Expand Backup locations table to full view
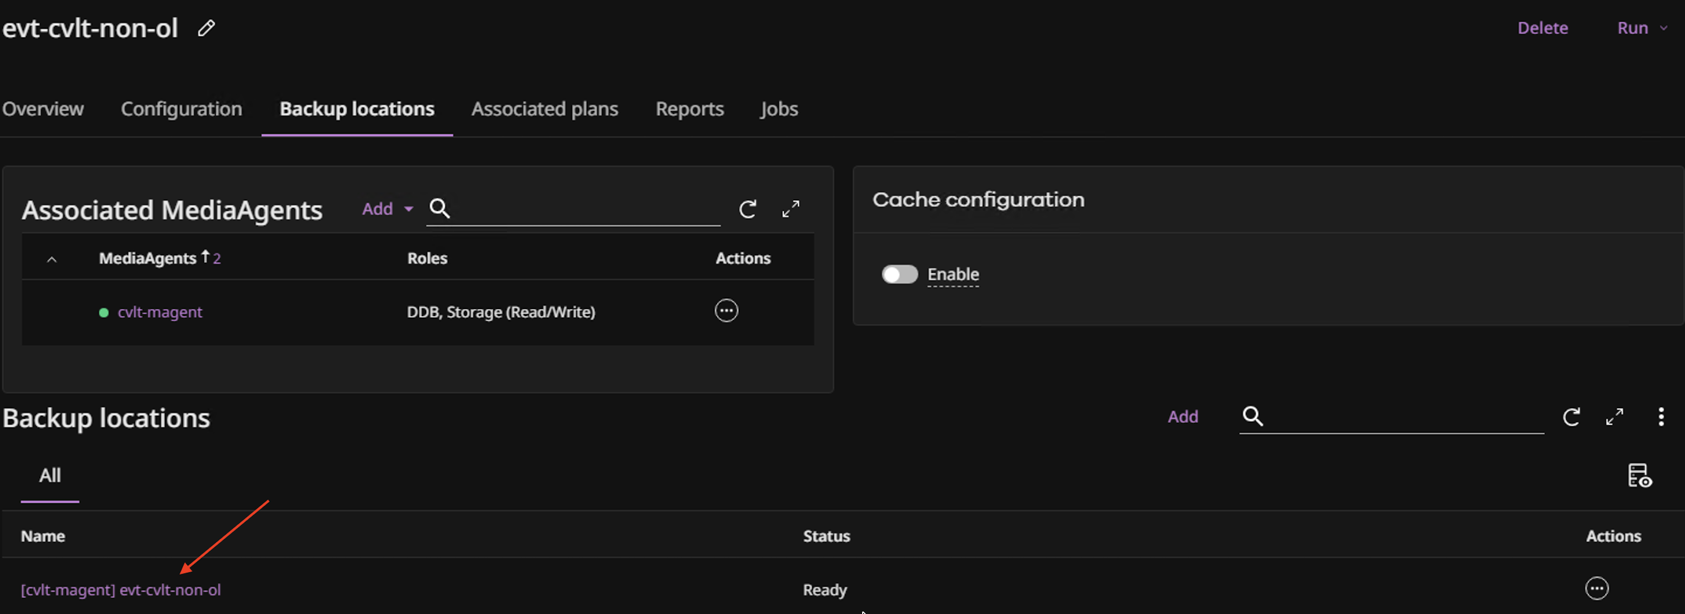Viewport: 1685px width, 614px height. (1614, 417)
